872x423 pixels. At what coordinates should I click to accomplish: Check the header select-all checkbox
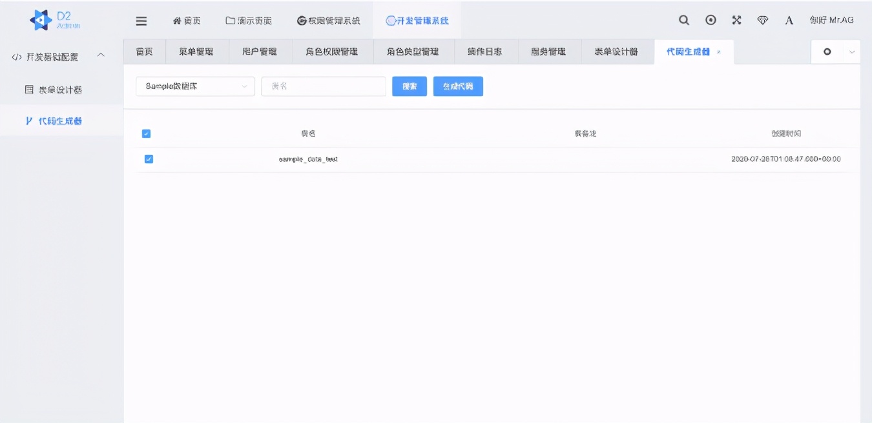pos(147,133)
